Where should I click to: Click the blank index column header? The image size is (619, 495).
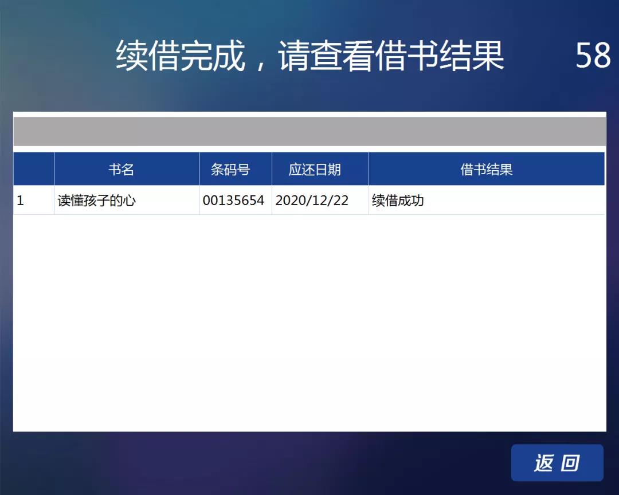click(34, 170)
